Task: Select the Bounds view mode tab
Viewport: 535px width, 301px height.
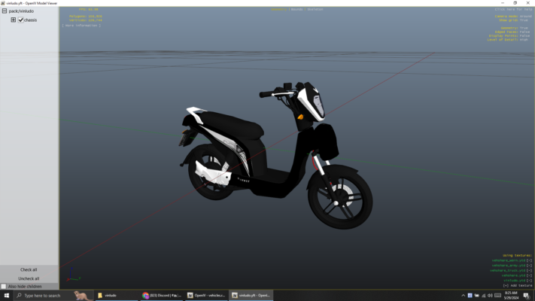Action: 296,9
